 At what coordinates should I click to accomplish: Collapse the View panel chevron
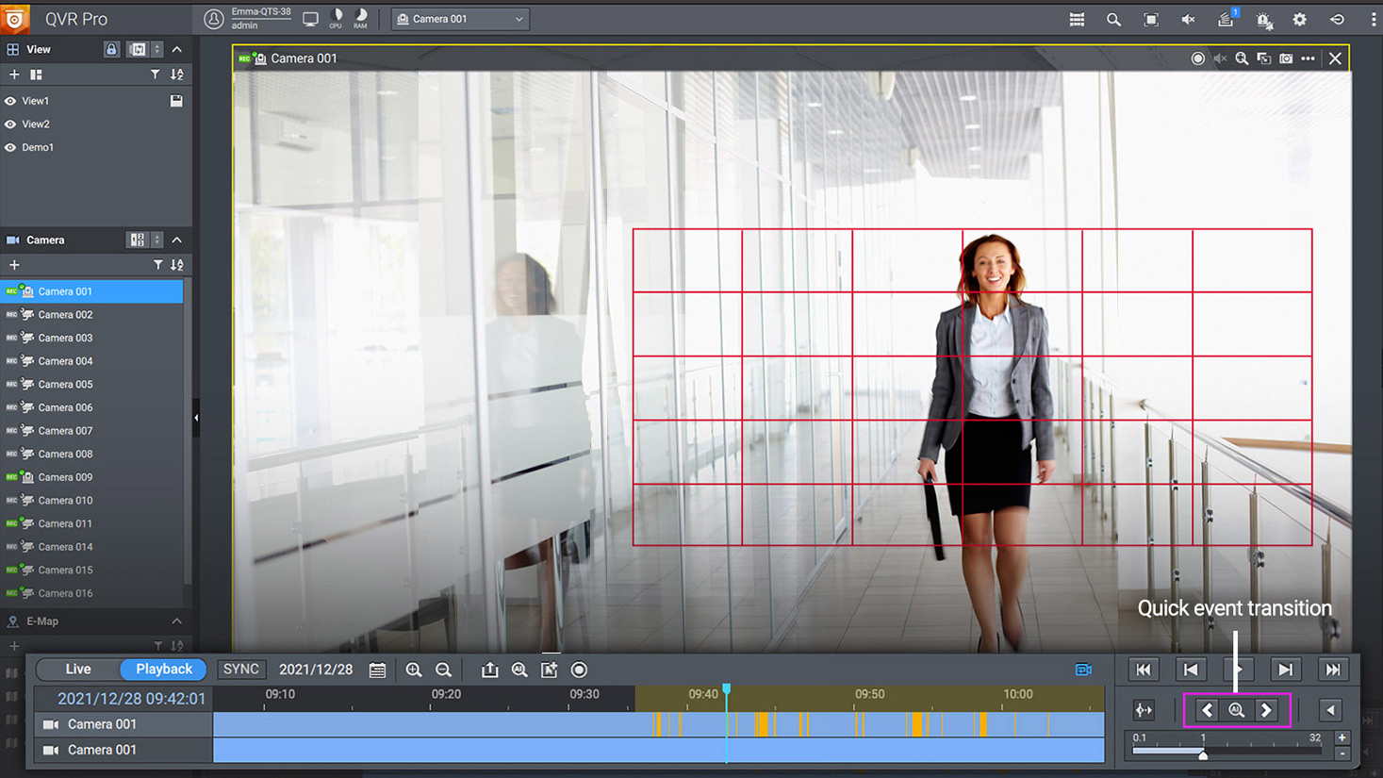tap(176, 49)
